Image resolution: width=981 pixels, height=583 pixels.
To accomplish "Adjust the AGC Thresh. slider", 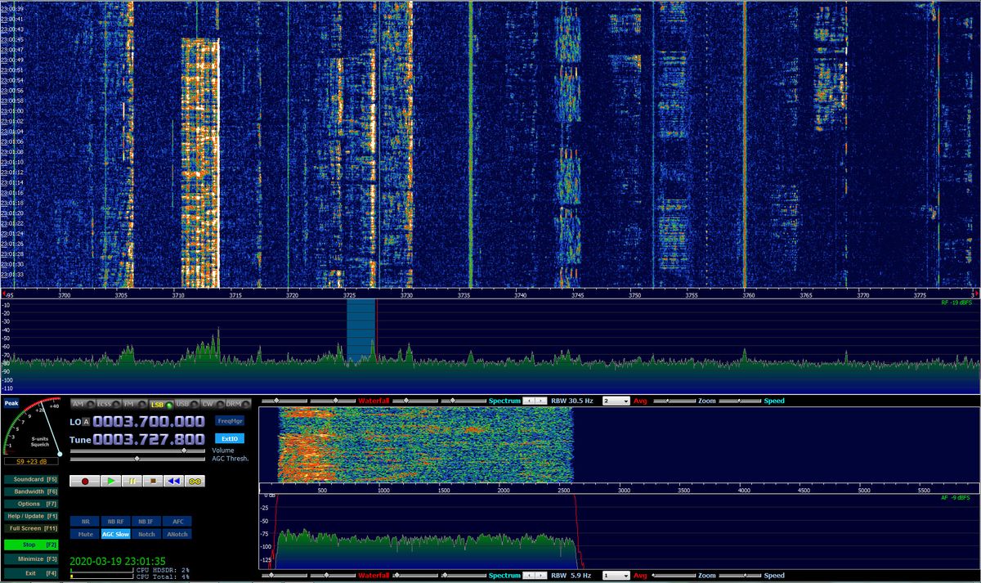I will tap(138, 459).
